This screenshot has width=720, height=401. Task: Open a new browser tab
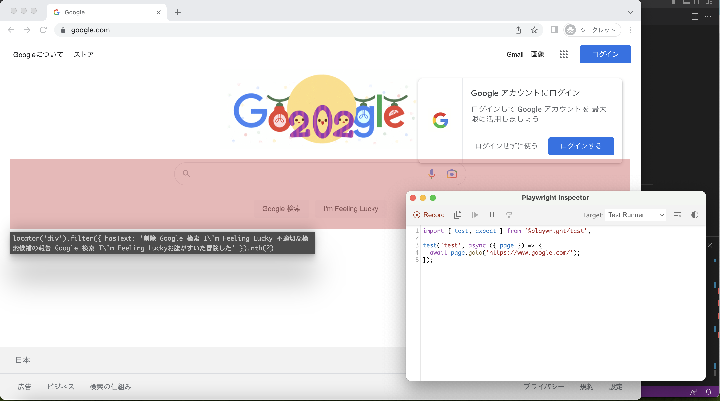(x=177, y=12)
